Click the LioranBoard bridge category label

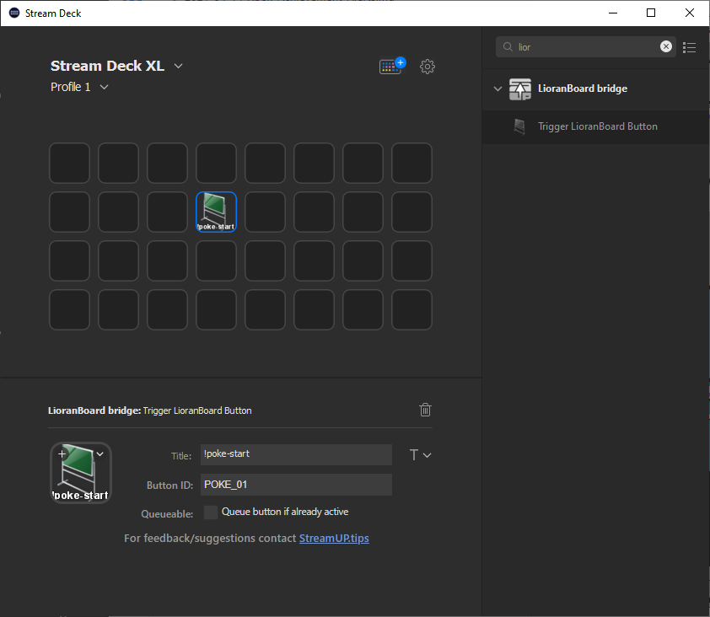coord(583,89)
